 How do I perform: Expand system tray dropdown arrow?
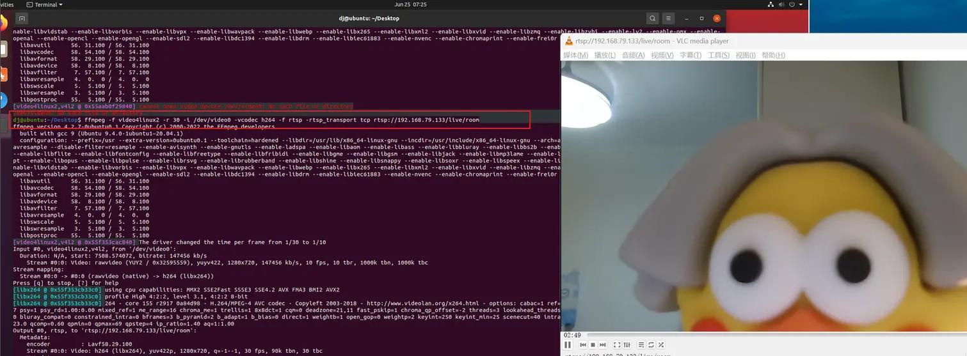pos(801,4)
